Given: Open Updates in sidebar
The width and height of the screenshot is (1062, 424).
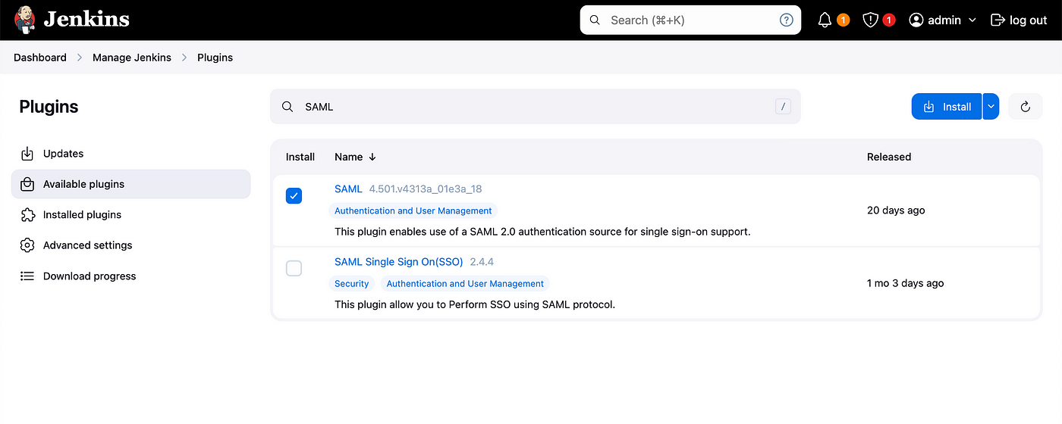Looking at the screenshot, I should tap(130, 154).
